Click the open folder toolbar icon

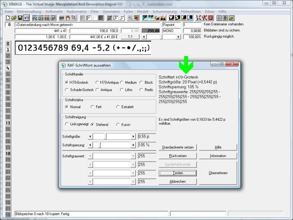coord(14,18)
